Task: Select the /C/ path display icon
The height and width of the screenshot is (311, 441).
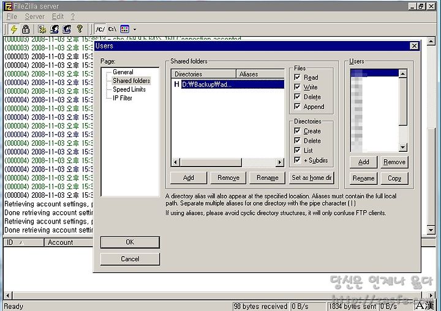Action: click(100, 29)
